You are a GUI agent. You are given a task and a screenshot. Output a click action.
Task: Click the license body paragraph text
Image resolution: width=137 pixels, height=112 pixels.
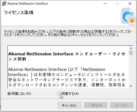click(67, 77)
